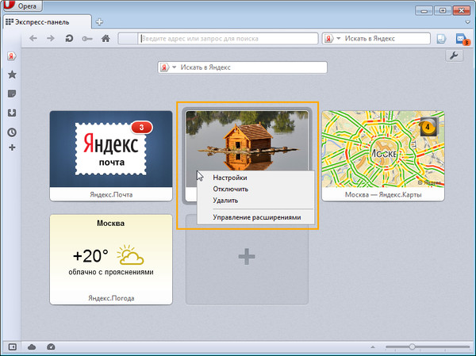This screenshot has height=356, width=476.
Task: Adjust the zoom slider handle
Action: pos(412,346)
